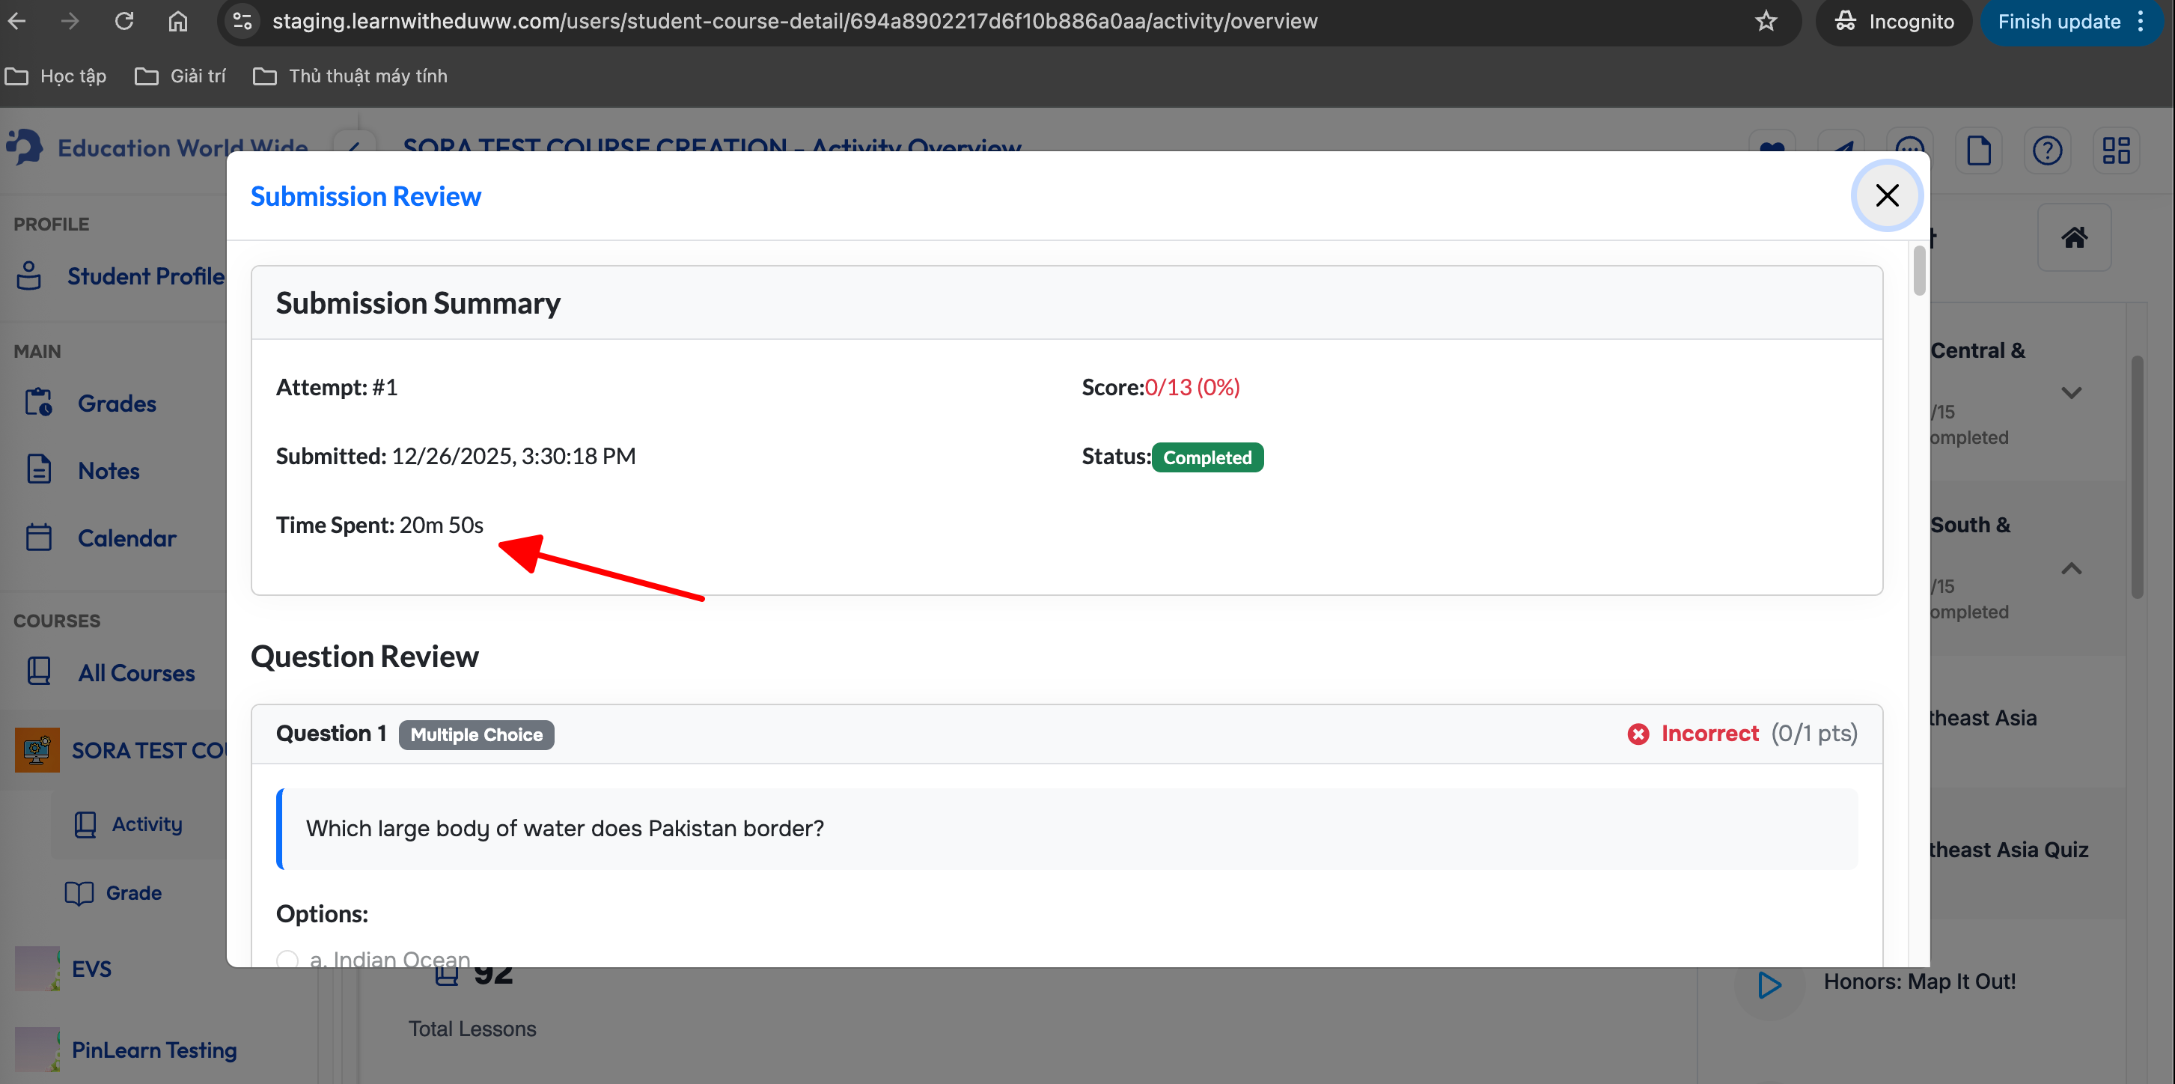The height and width of the screenshot is (1084, 2175).
Task: Open the help question mark icon
Action: (2047, 151)
